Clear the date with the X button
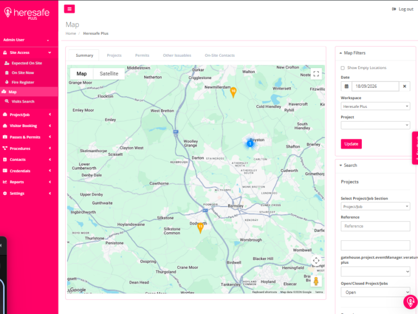The width and height of the screenshot is (418, 314). (x=404, y=86)
